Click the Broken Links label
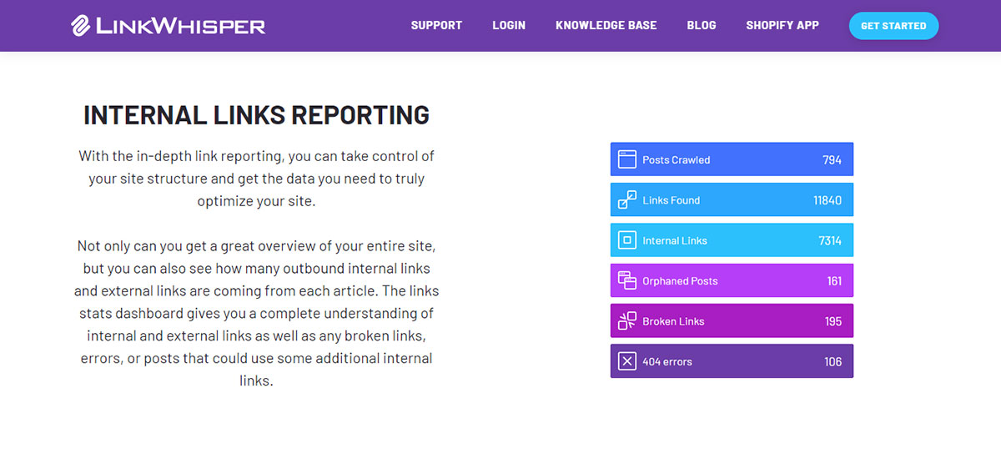 click(x=673, y=321)
